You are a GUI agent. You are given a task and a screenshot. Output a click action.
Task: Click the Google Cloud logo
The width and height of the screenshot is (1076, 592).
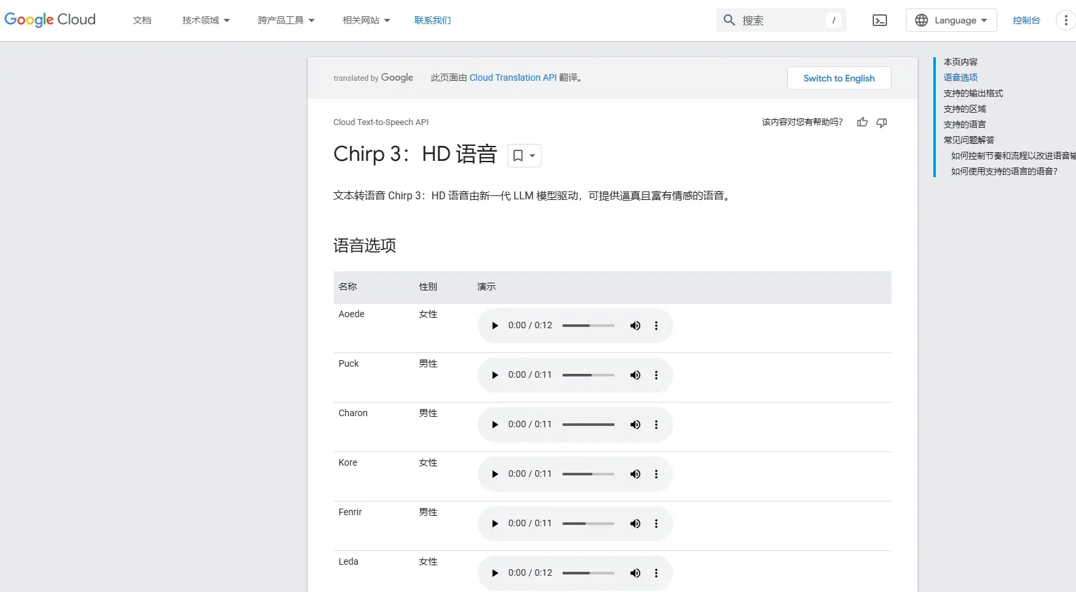50,20
